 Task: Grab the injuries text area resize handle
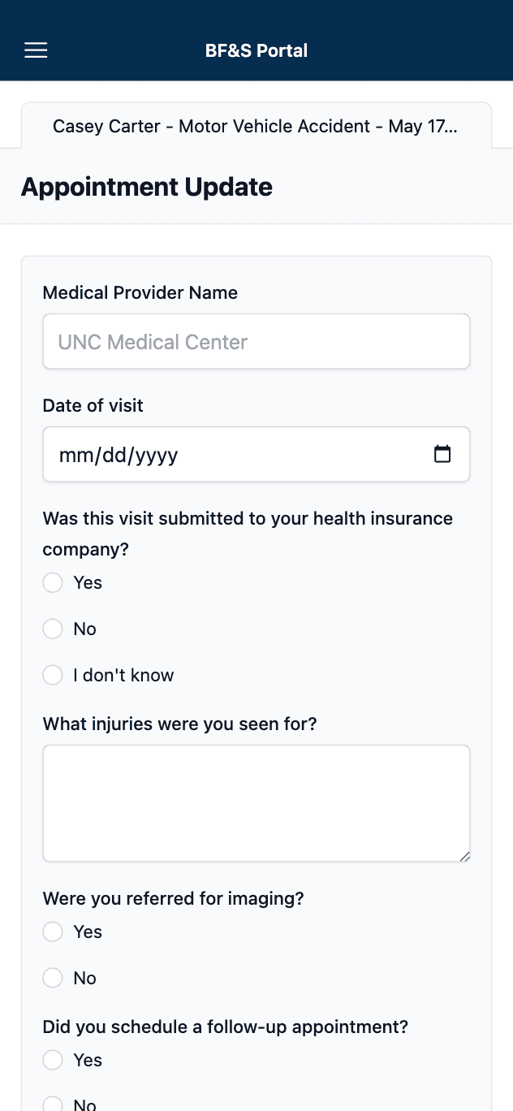(x=464, y=855)
